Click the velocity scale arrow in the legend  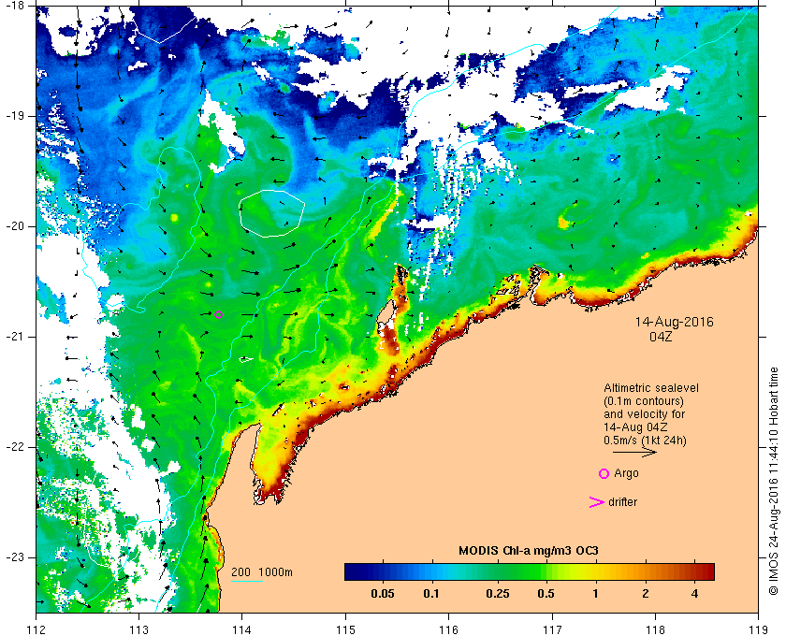point(634,452)
